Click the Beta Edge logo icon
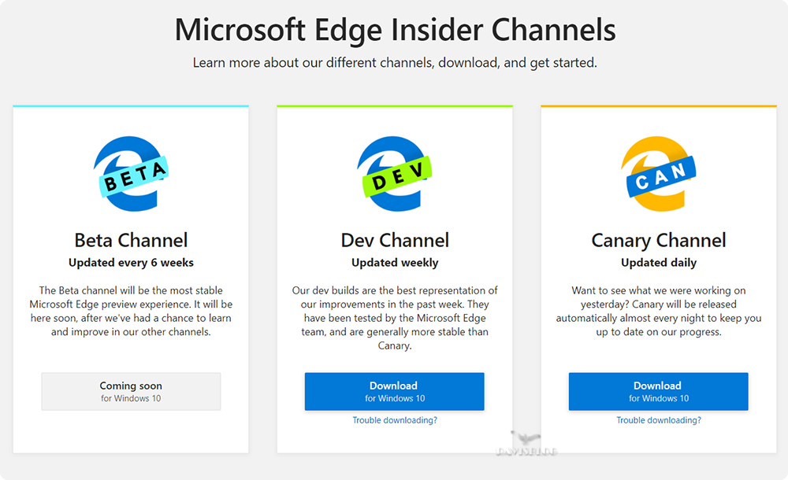 coord(131,174)
